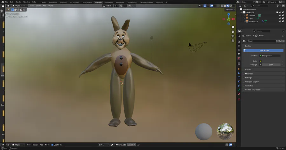Click the Strength 1.000 slider field
This screenshot has width=286, height=150.
[x=271, y=65]
